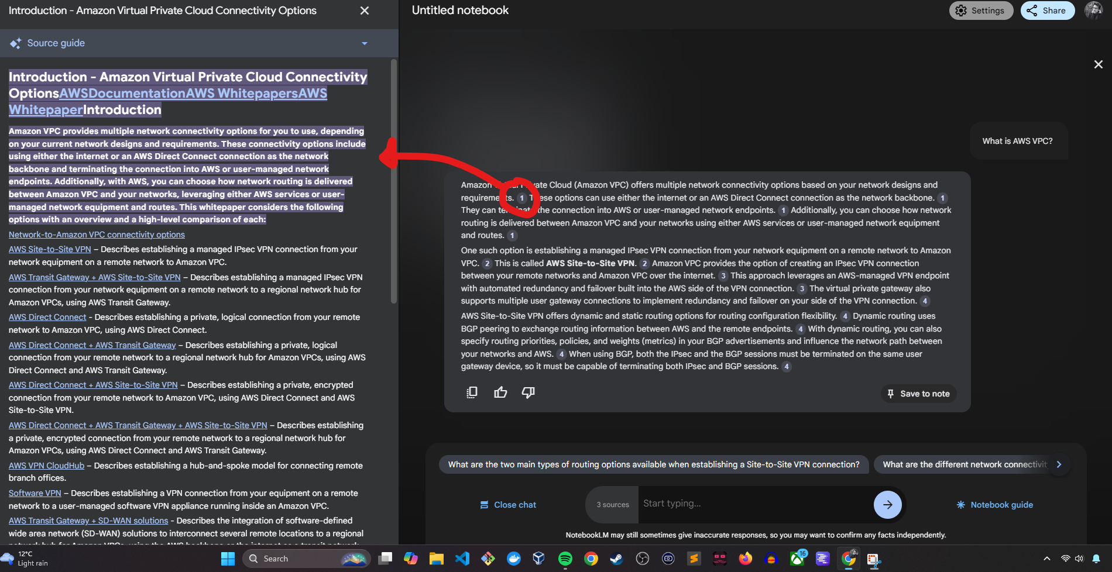This screenshot has height=572, width=1112.
Task: Open the 3 sources selector
Action: pyautogui.click(x=613, y=505)
